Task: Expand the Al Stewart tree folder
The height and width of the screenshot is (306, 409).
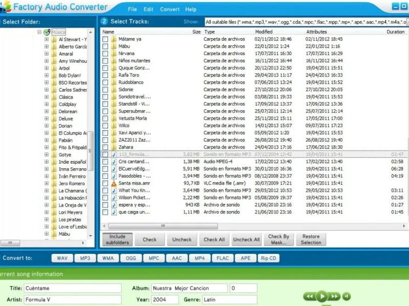Action: pos(47,39)
